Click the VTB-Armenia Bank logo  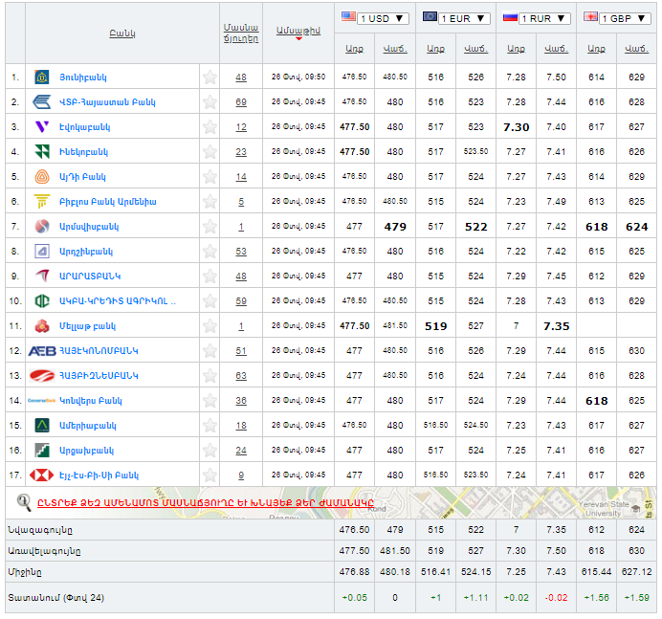[42, 101]
